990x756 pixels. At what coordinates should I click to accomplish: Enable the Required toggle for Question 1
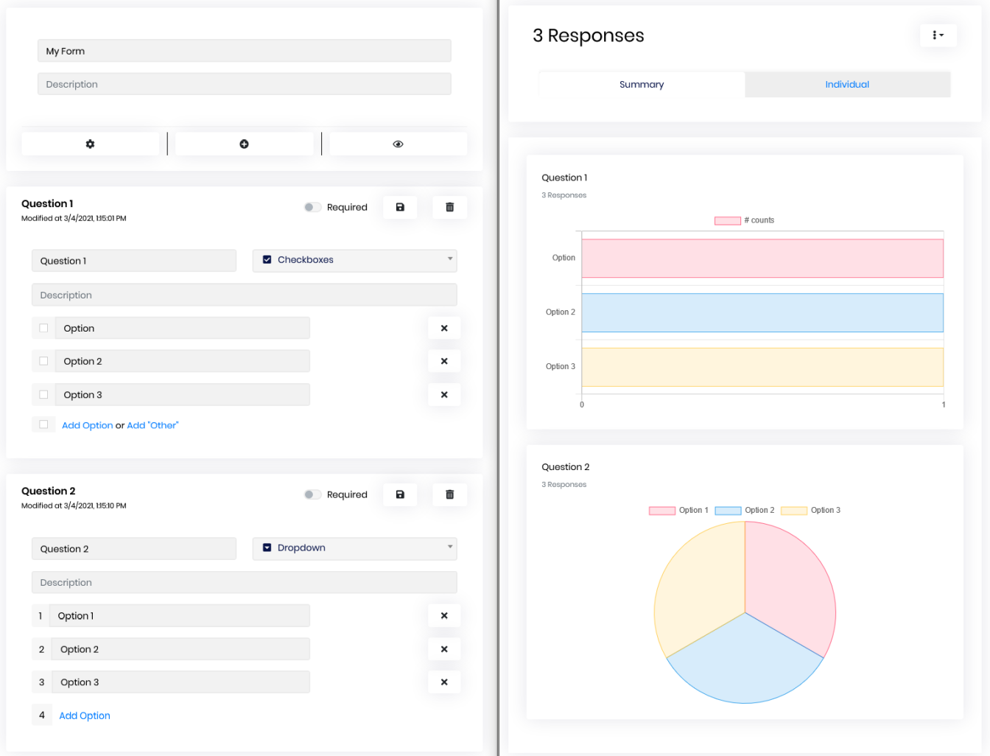312,207
